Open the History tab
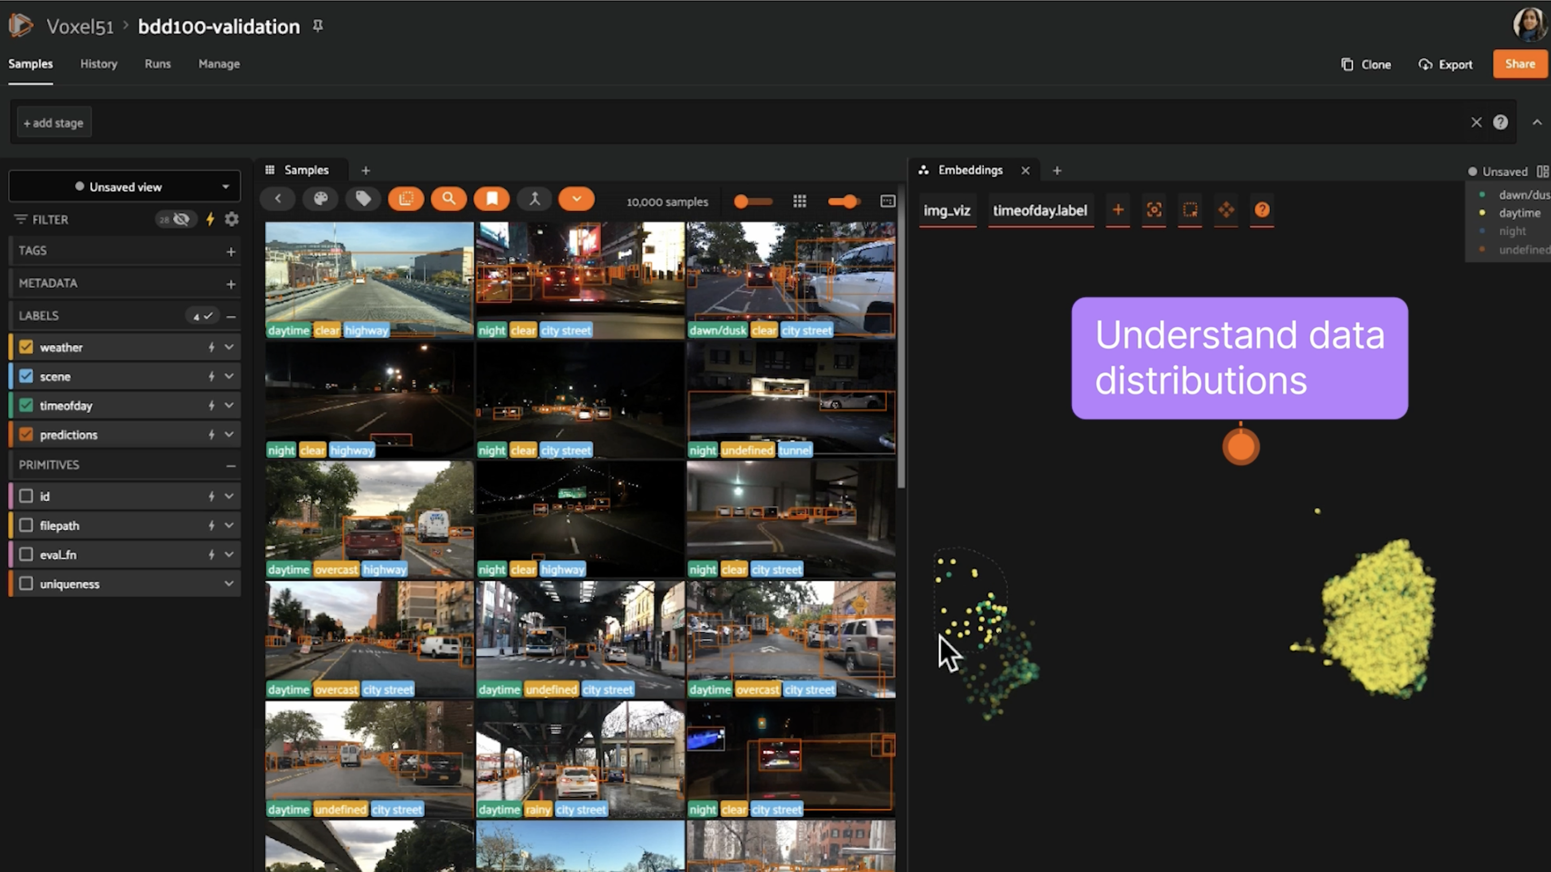The height and width of the screenshot is (872, 1551). click(99, 64)
